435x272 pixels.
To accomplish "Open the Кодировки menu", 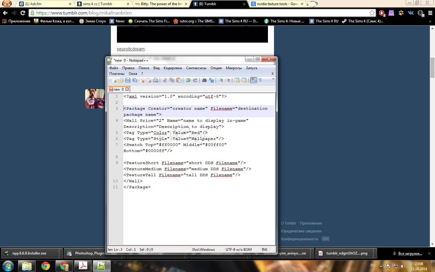I will (x=172, y=68).
